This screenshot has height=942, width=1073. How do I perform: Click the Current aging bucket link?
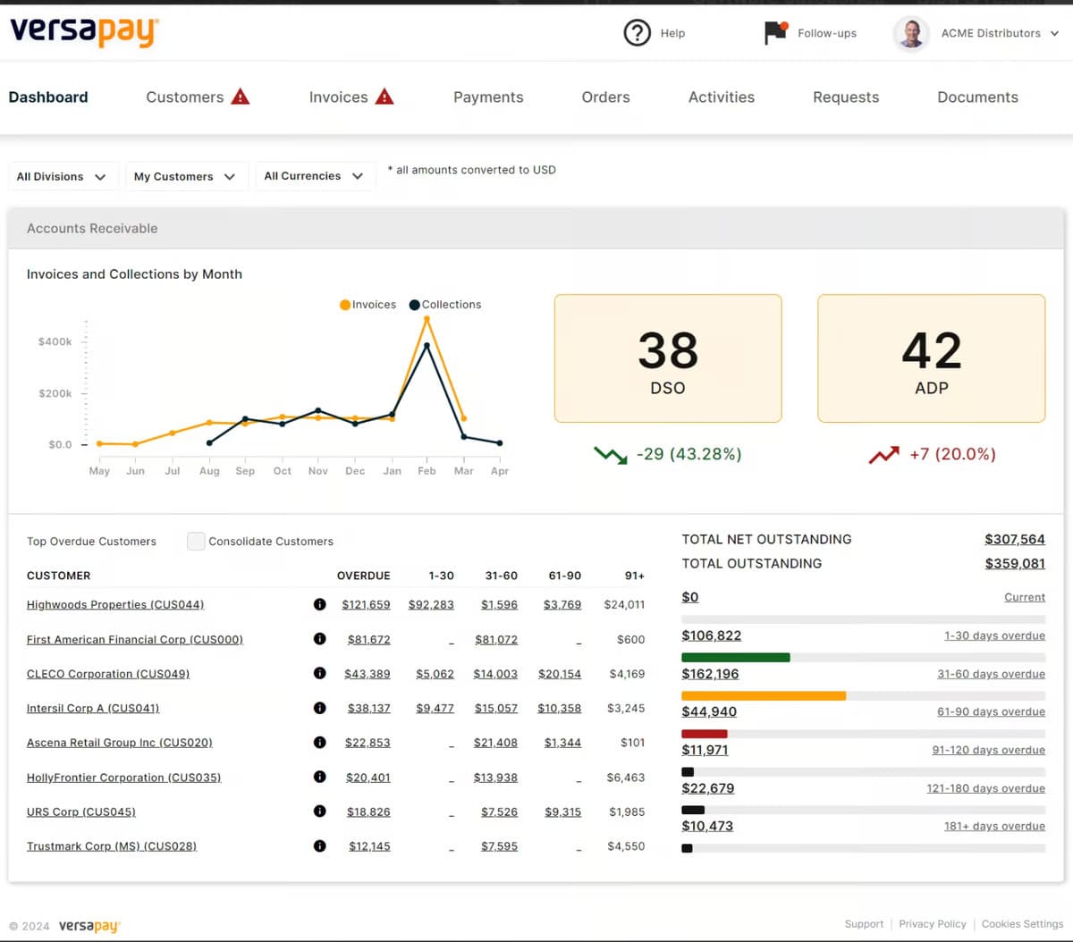(x=1025, y=597)
